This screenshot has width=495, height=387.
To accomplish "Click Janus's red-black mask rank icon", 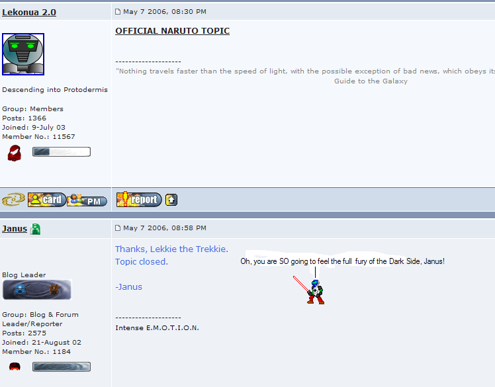I will pos(15,366).
